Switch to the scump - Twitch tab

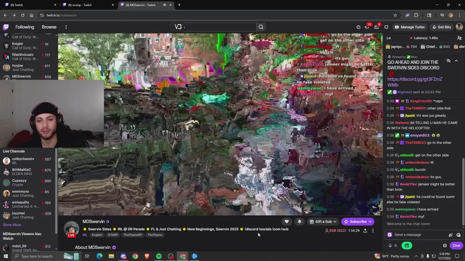[87, 5]
